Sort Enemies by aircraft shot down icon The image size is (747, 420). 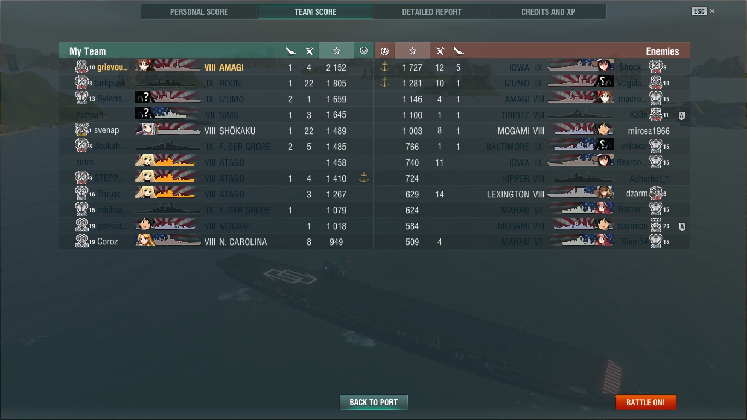(440, 51)
